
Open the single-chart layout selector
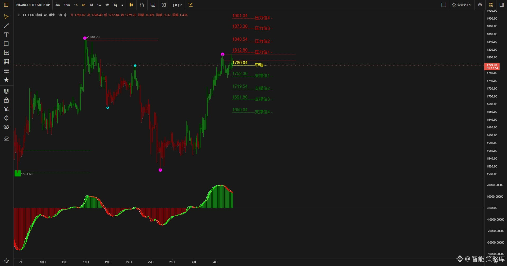tap(444, 5)
